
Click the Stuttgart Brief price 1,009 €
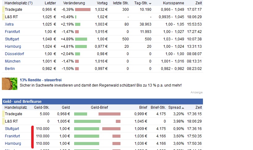[141, 129]
